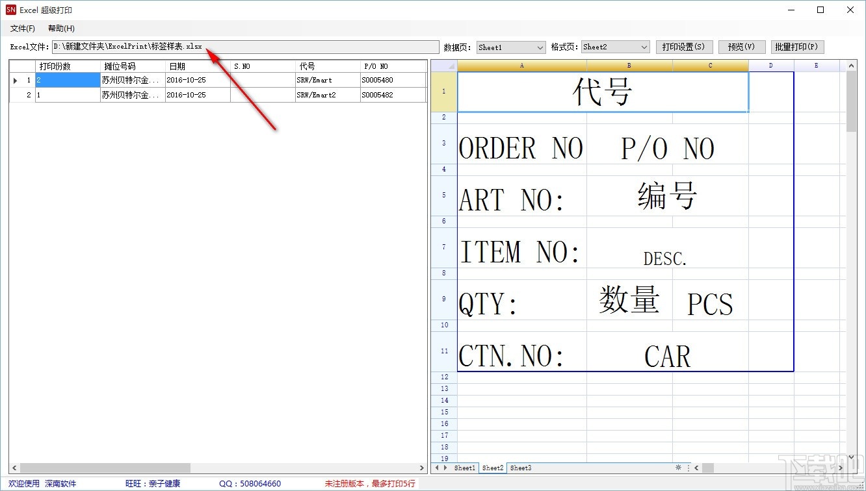Click the 批量打印(P) batch print button

[796, 47]
